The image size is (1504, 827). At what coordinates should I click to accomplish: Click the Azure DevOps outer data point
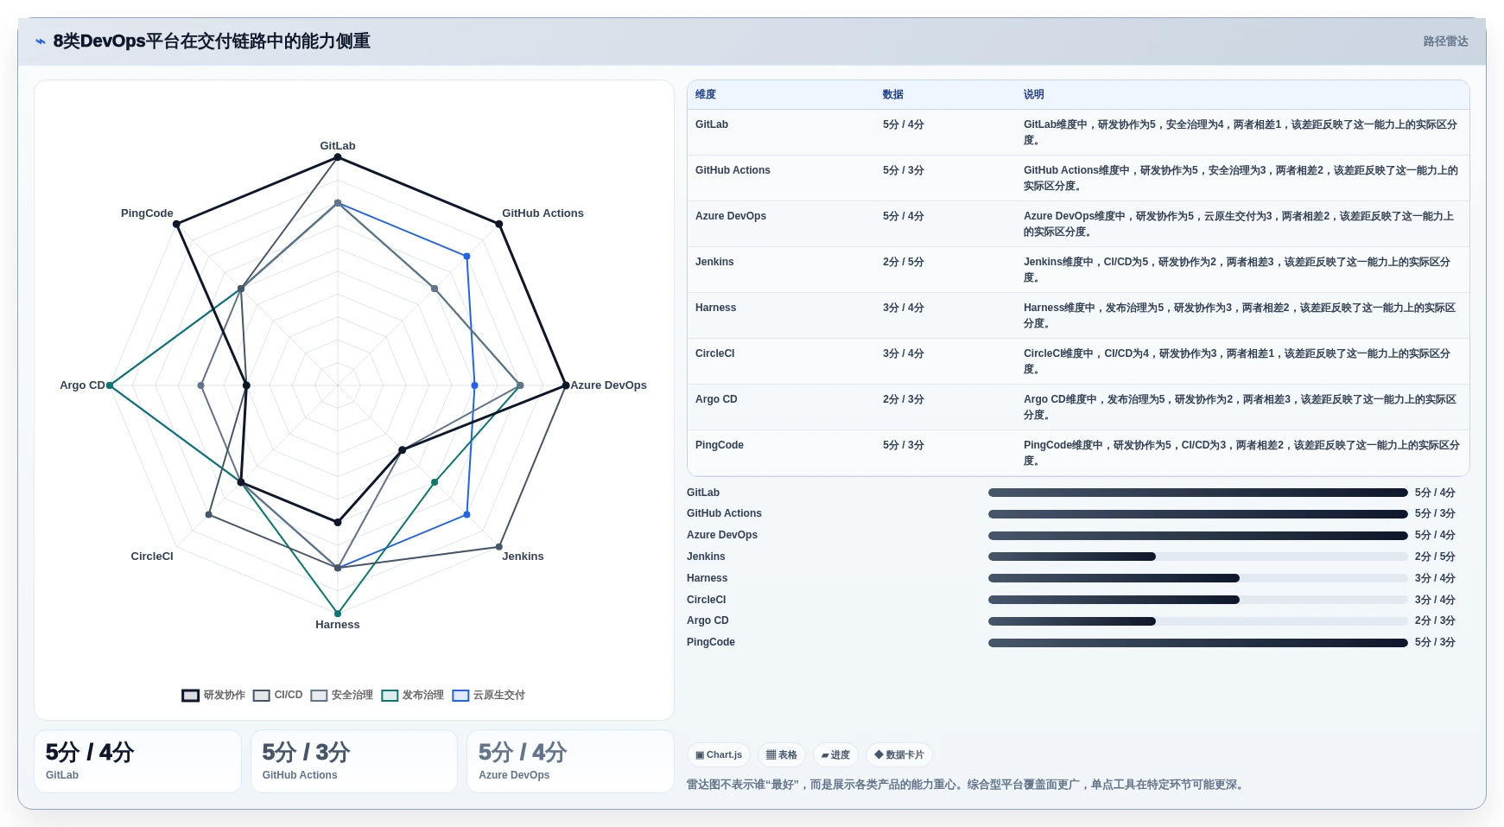565,385
